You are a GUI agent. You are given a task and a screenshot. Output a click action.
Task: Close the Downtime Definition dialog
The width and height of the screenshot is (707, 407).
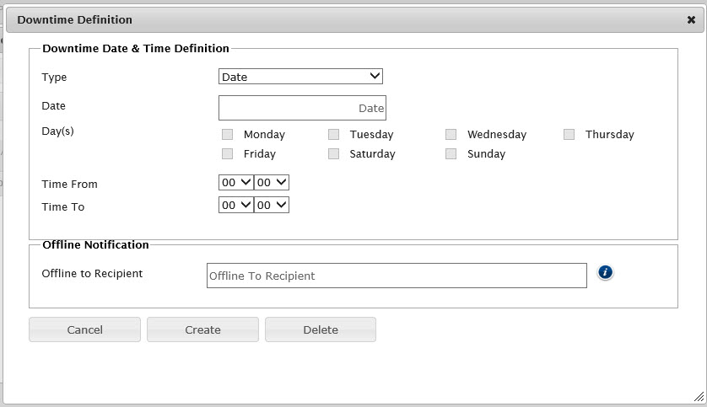[x=692, y=19]
